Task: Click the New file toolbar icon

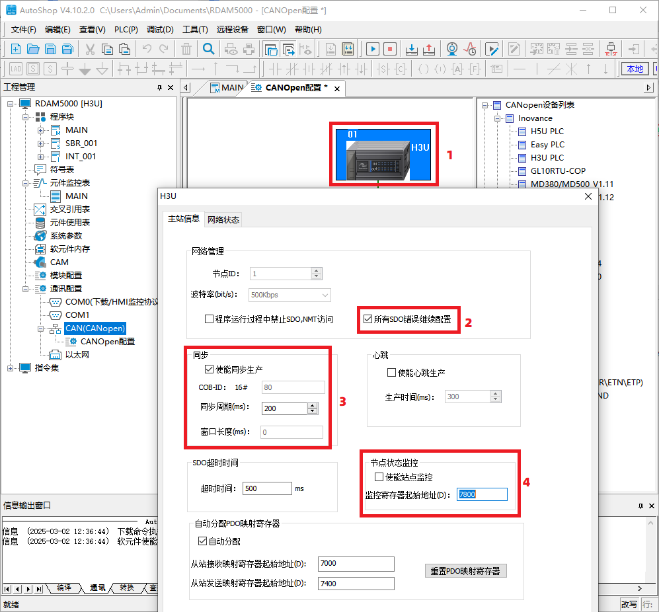Action: click(16, 49)
